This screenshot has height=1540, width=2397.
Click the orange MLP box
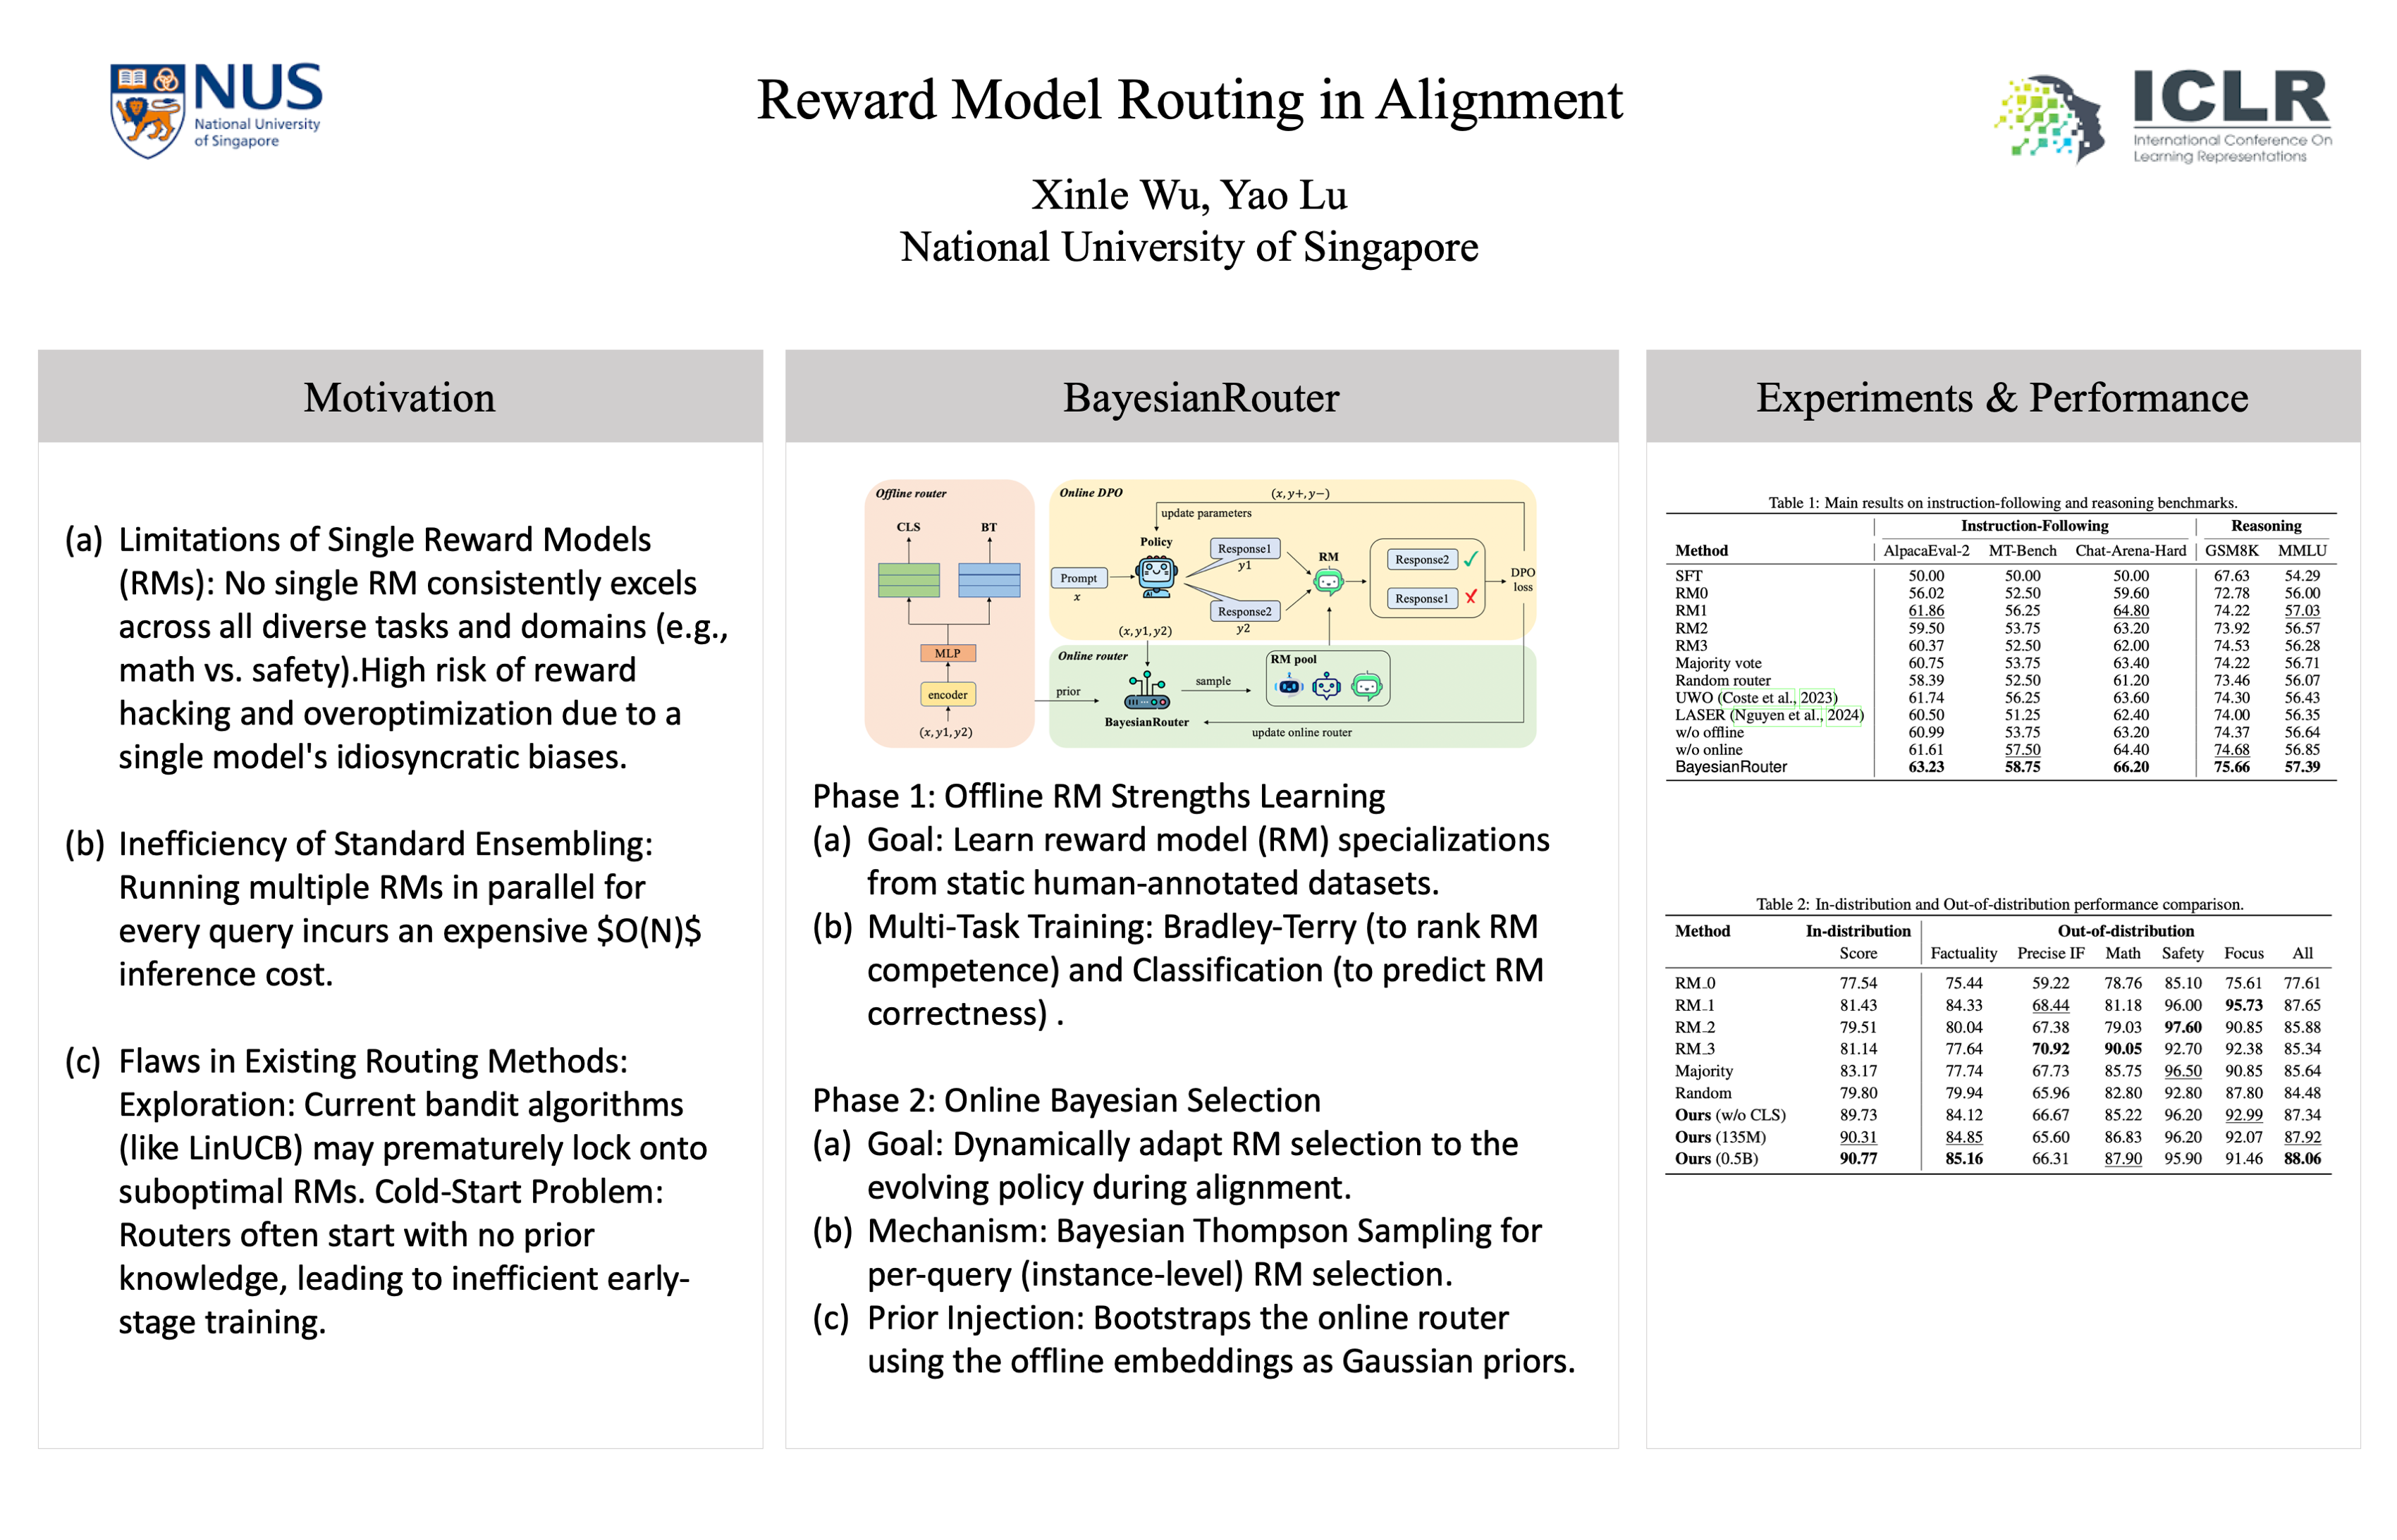[947, 653]
